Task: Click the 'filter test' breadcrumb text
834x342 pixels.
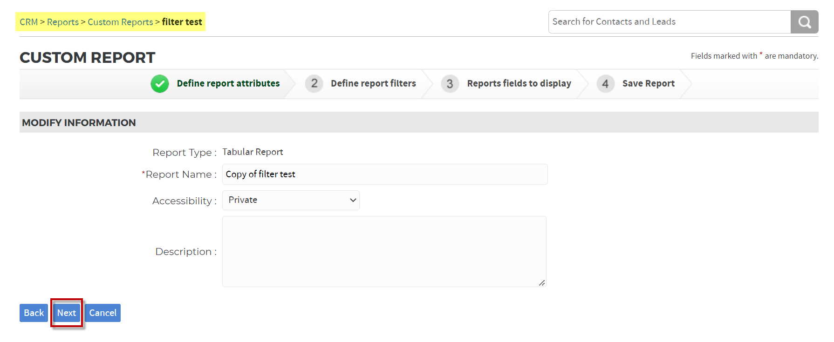Action: [x=182, y=22]
